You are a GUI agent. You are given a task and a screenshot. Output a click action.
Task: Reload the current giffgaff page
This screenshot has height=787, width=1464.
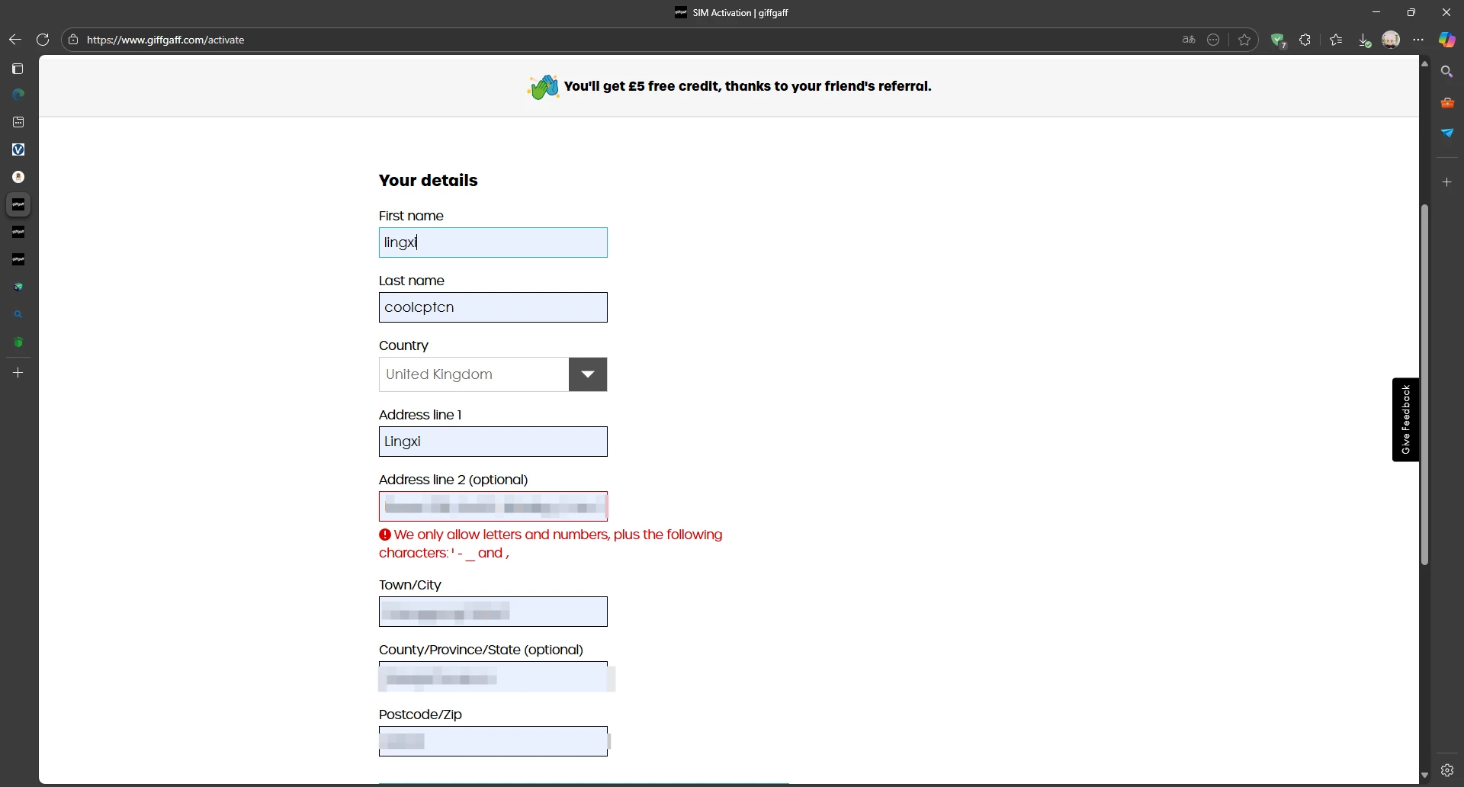point(42,40)
